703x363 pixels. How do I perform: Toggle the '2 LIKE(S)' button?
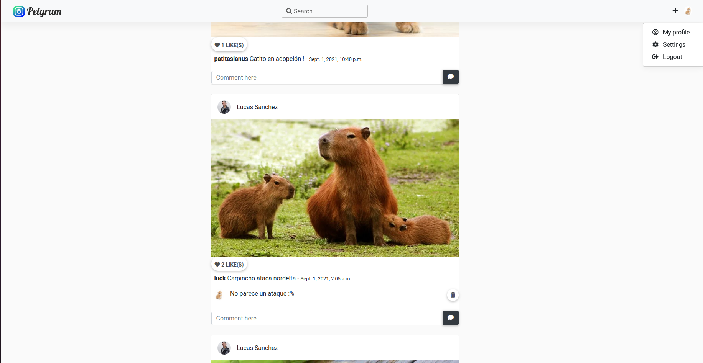(229, 264)
